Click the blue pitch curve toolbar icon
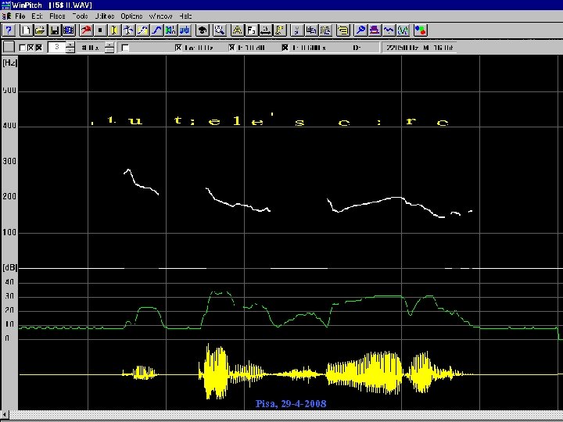563x422 pixels. [156, 30]
